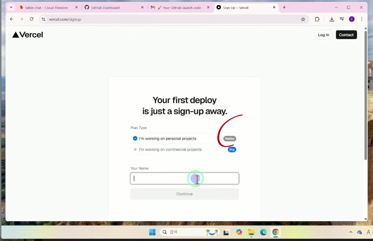Click the Continue button
The image size is (373, 241).
tap(184, 194)
